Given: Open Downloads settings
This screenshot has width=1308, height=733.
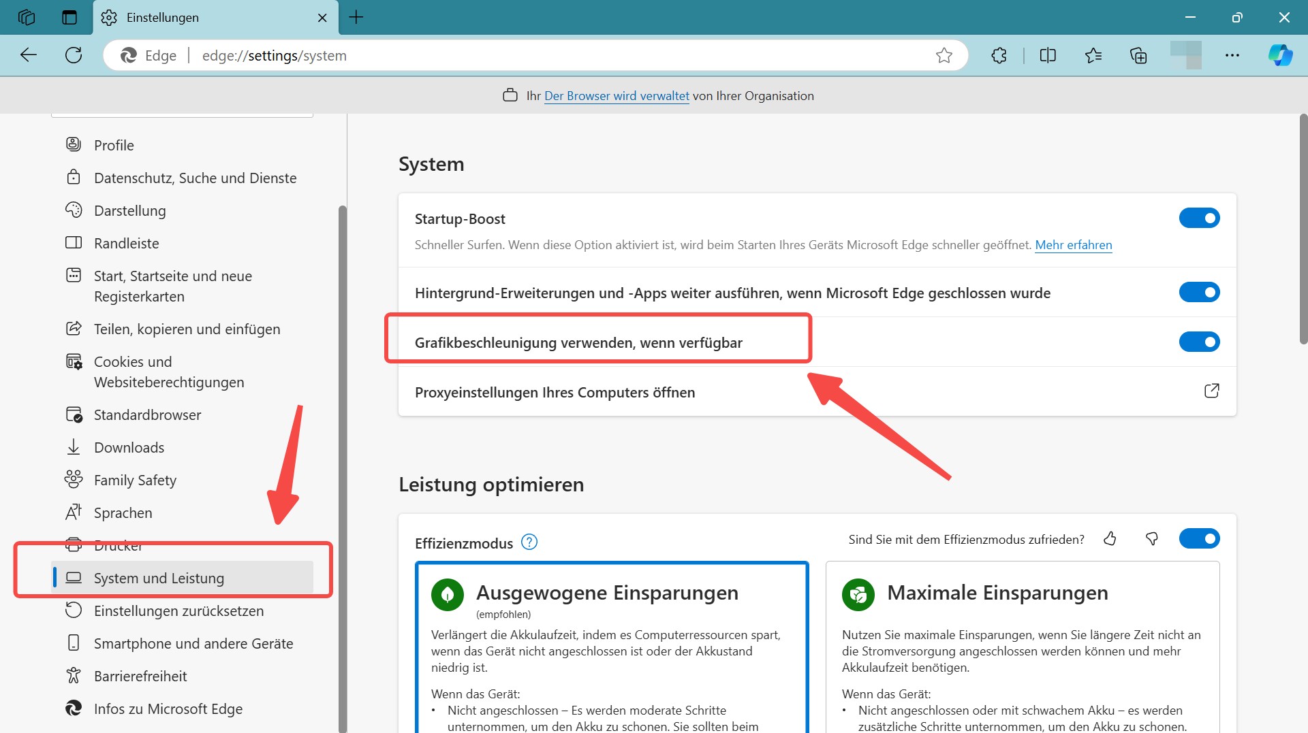Looking at the screenshot, I should tap(183, 447).
